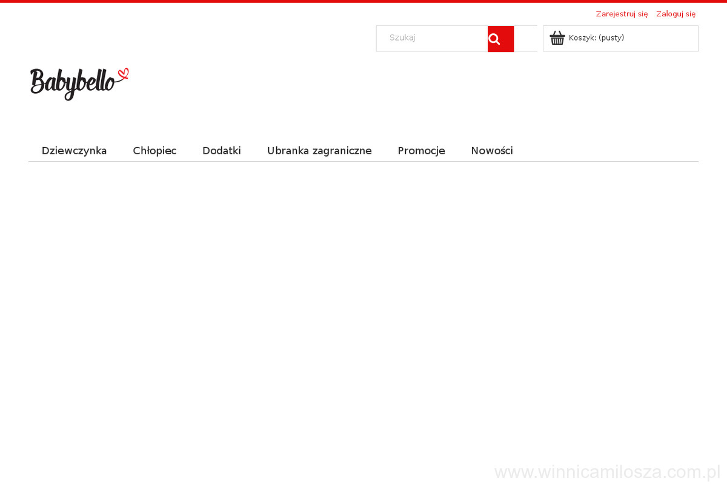Click the red heart on the logo
This screenshot has width=727, height=484.
(124, 74)
